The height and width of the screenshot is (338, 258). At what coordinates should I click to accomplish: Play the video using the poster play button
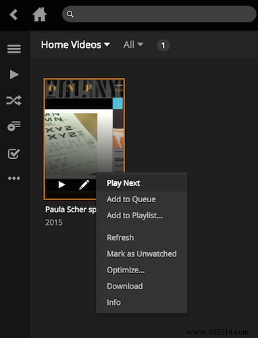61,185
